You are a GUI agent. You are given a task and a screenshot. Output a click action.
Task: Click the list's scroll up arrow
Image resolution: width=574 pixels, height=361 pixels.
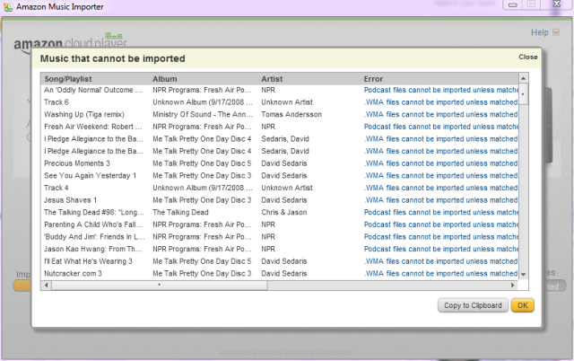tap(523, 78)
